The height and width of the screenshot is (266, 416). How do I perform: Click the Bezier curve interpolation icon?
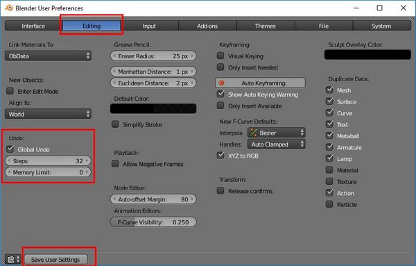(x=254, y=133)
